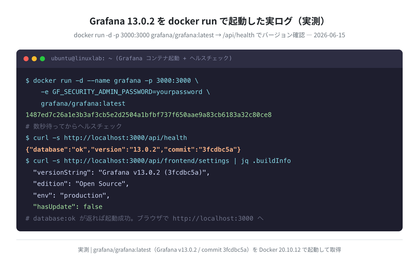Click the comment '# 数秒待ってからヘルスチェック'
This screenshot has width=419, height=264.
click(74, 126)
